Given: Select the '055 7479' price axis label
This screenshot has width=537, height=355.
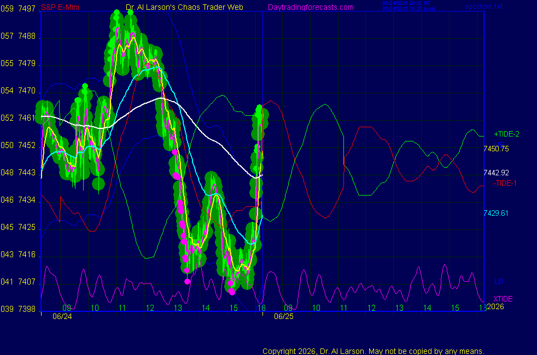Looking at the screenshot, I should [18, 63].
